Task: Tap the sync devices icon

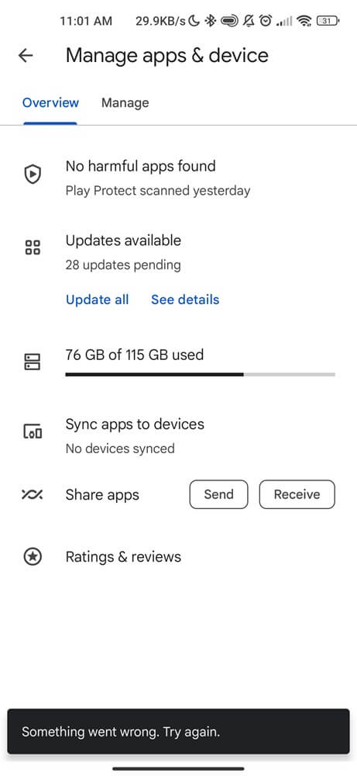Action: click(x=33, y=432)
